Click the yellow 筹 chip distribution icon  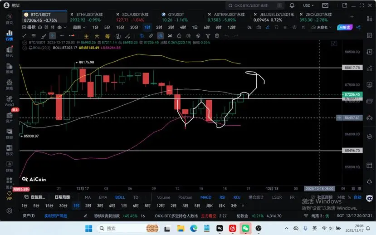click(x=107, y=36)
